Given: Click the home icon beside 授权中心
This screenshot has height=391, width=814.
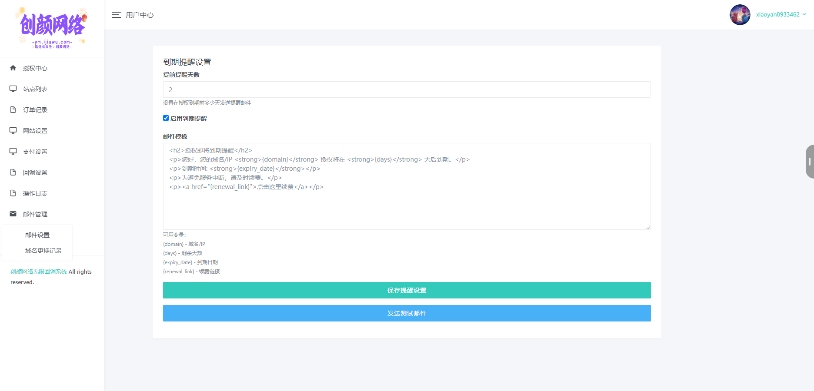Looking at the screenshot, I should click(x=13, y=68).
